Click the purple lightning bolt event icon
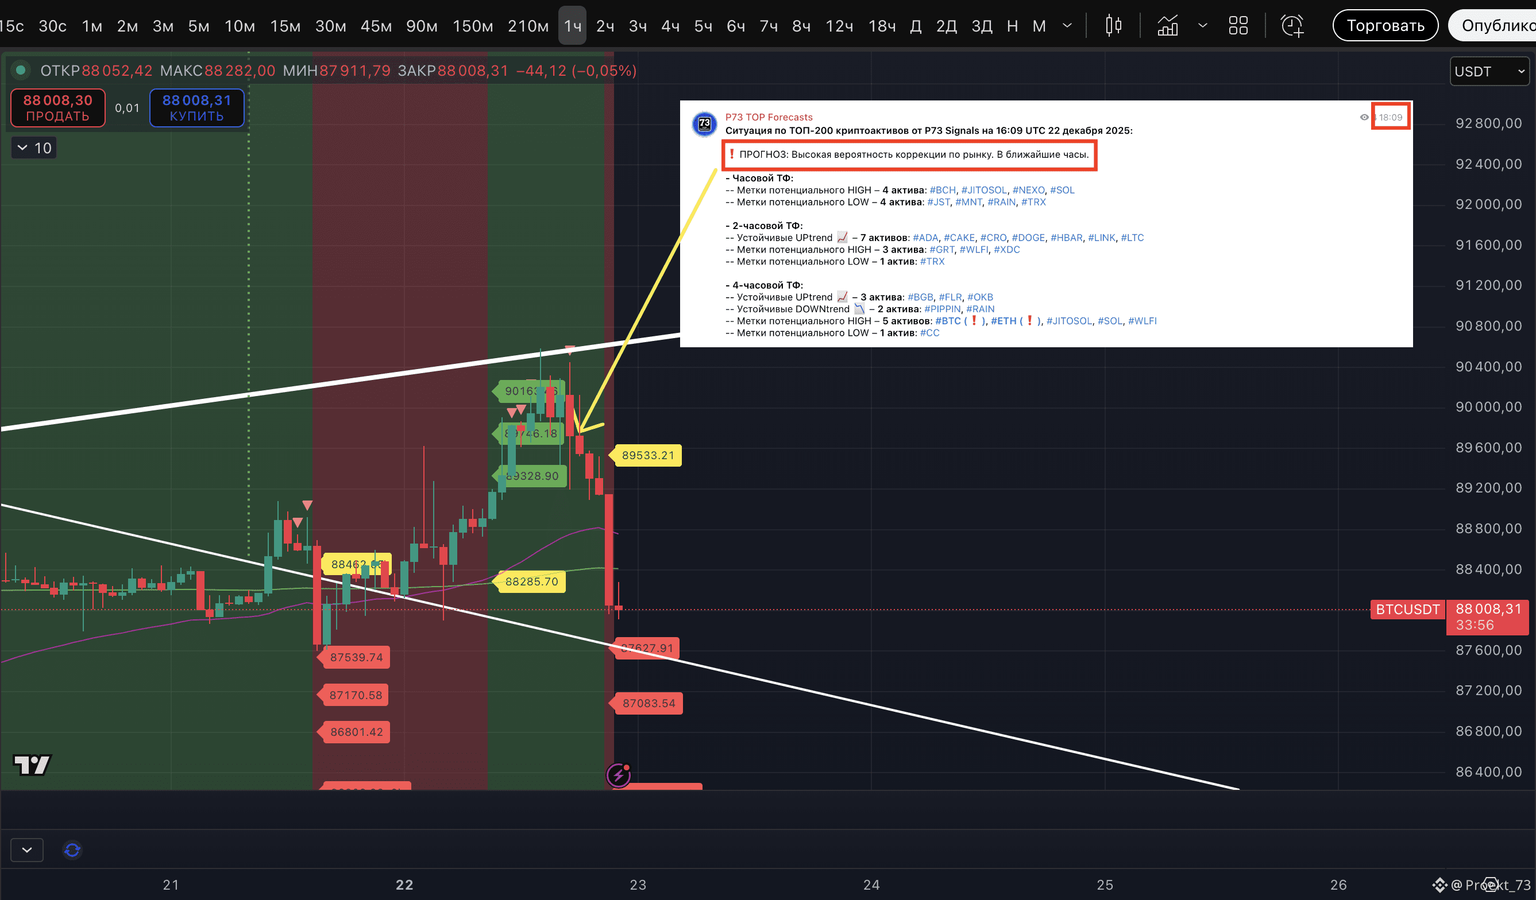1536x900 pixels. pyautogui.click(x=619, y=775)
